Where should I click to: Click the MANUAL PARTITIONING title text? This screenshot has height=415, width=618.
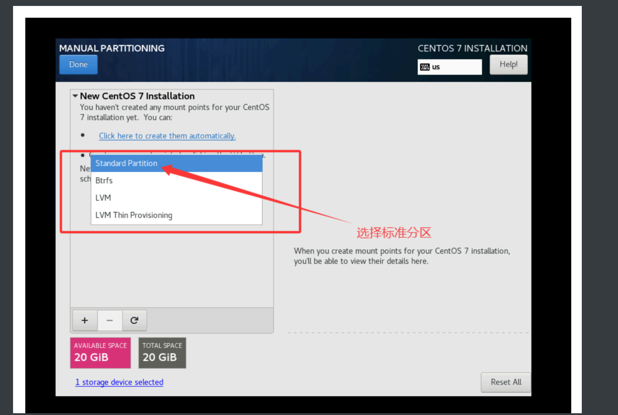point(112,48)
